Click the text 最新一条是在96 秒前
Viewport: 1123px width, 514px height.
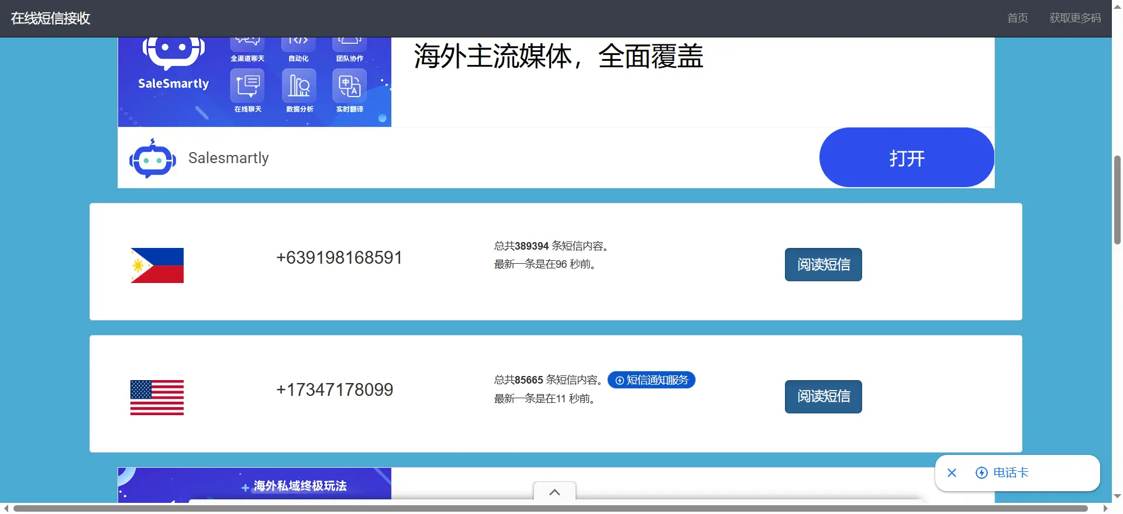545,264
